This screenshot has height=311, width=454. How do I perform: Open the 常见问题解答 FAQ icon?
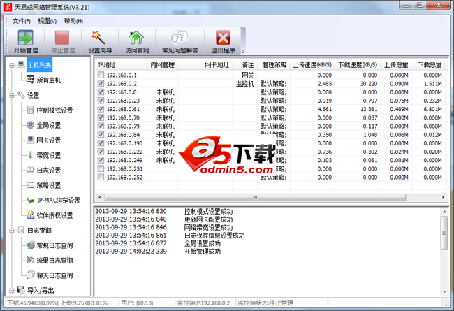[180, 38]
